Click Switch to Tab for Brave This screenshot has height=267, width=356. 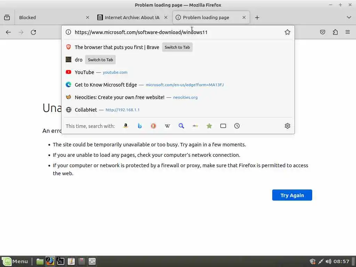point(177,47)
